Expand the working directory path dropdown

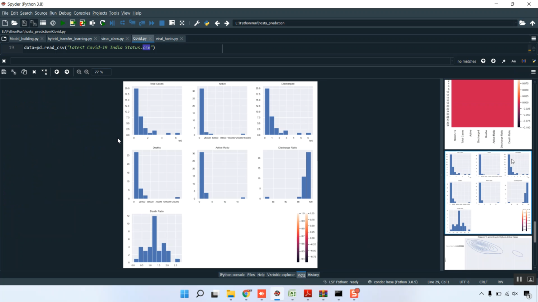515,23
